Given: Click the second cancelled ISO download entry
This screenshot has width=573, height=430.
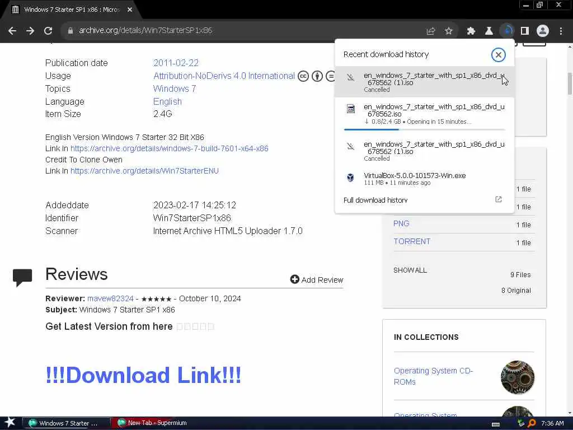Looking at the screenshot, I should coord(424,151).
